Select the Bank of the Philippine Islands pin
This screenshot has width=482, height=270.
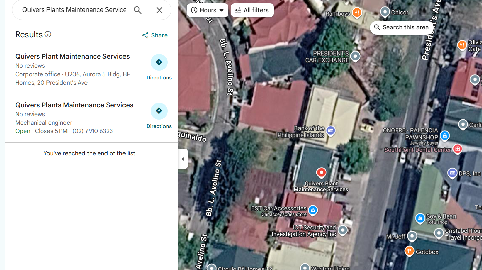[331, 130]
